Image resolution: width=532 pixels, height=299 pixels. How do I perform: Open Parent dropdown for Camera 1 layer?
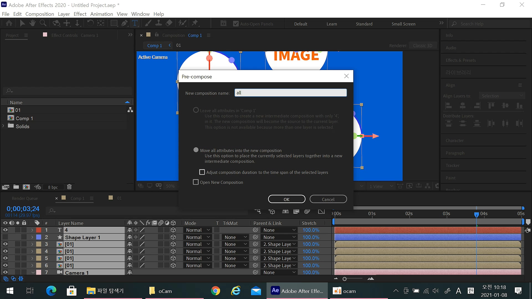tap(279, 272)
